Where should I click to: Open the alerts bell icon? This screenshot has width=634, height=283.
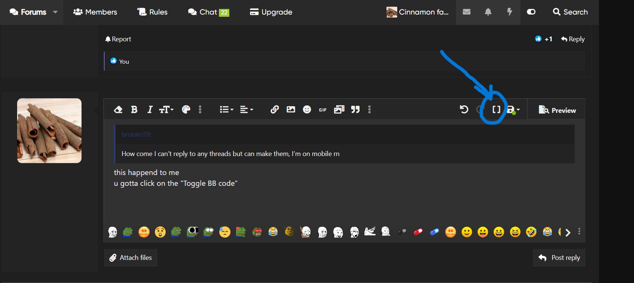coord(488,12)
